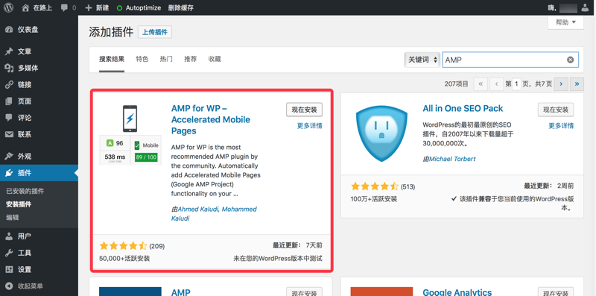The width and height of the screenshot is (596, 296).
Task: Open AMP for WP – Accelerated Mobile Pages title
Action: [211, 119]
